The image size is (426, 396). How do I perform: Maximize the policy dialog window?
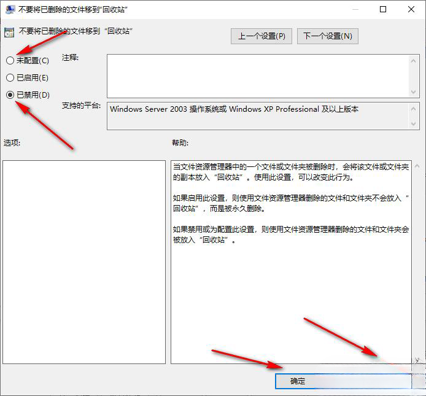tap(383, 9)
